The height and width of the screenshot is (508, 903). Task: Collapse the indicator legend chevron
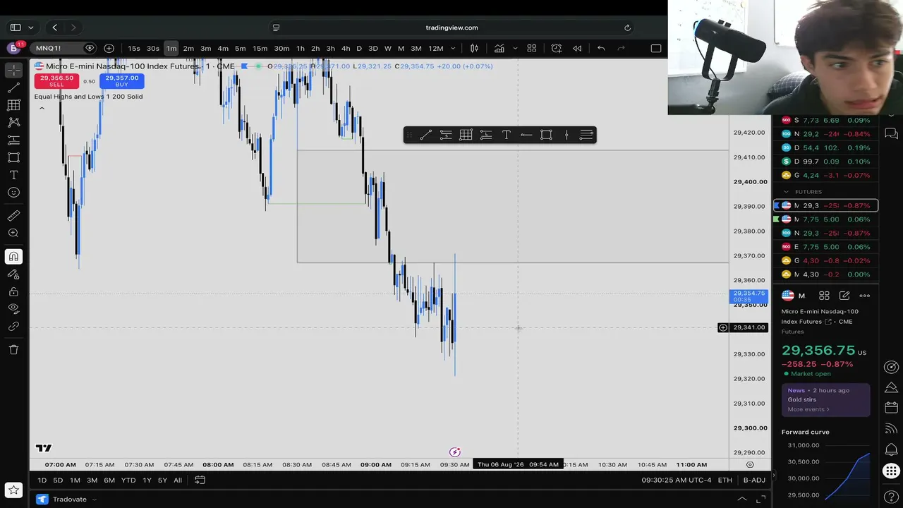click(42, 108)
